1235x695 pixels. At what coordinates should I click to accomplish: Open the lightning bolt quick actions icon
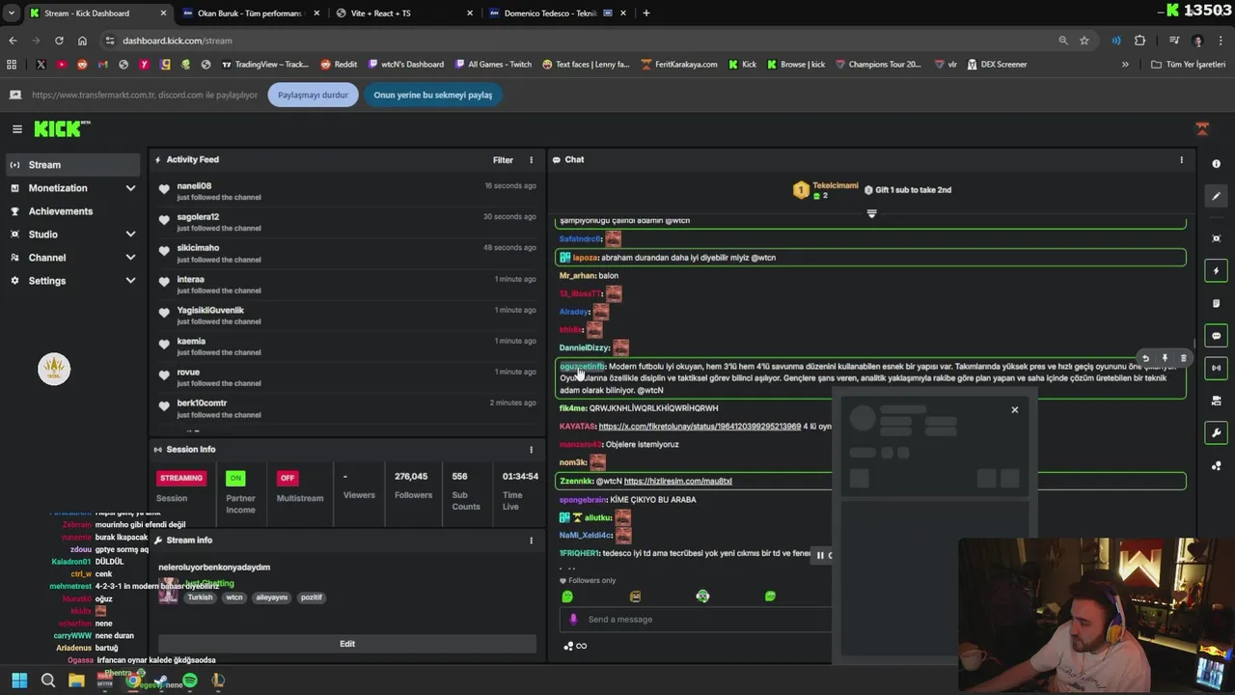tap(1216, 271)
